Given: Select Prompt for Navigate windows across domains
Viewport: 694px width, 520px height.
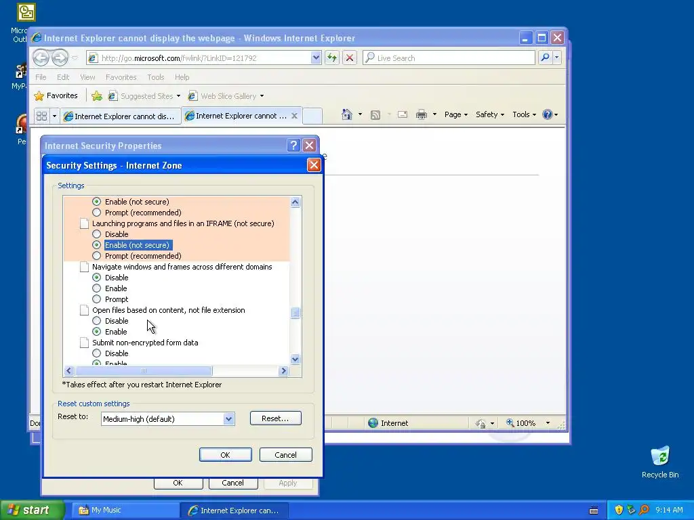Looking at the screenshot, I should coord(96,299).
